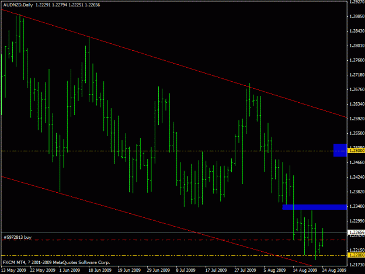365x274 pixels.
Task: Click the 5 Aug 2009 date label
Action: click(x=274, y=270)
